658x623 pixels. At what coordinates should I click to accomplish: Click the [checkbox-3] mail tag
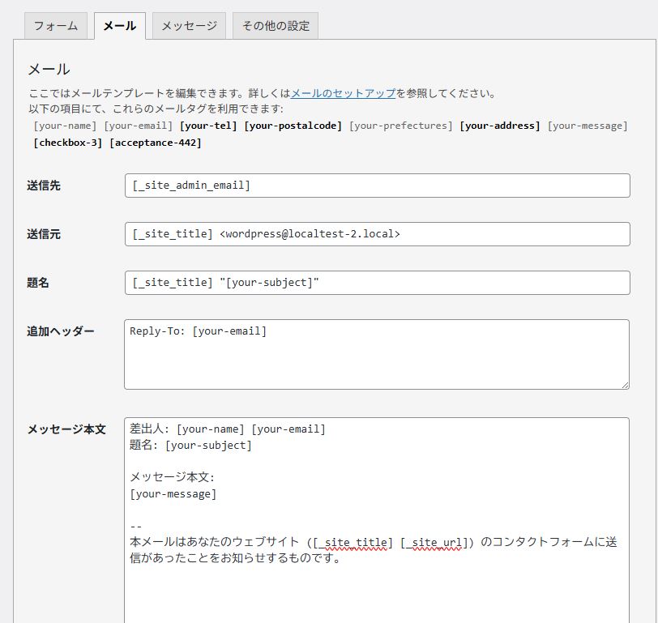[68, 143]
